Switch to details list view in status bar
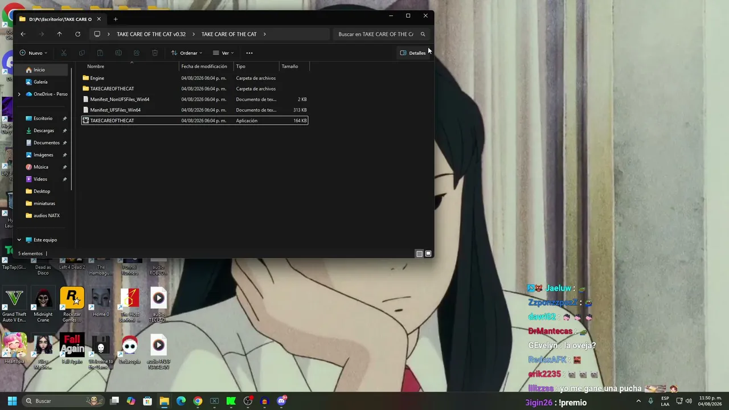This screenshot has height=410, width=729. click(420, 253)
